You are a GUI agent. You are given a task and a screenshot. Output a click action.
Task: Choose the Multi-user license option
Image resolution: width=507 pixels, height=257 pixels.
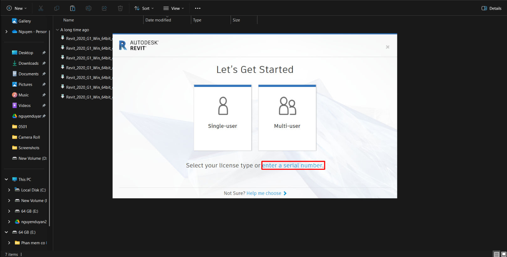point(287,118)
